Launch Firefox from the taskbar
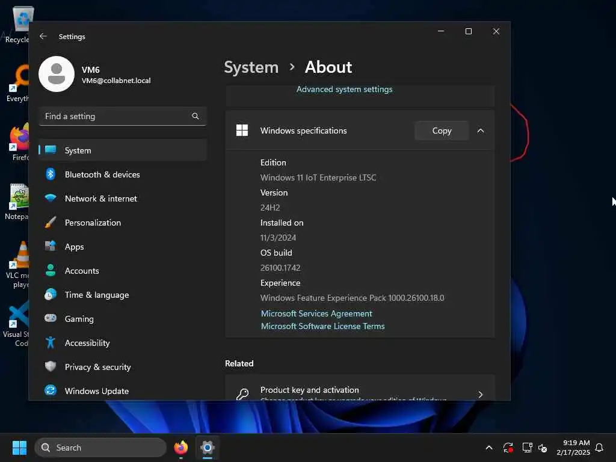 pos(180,448)
